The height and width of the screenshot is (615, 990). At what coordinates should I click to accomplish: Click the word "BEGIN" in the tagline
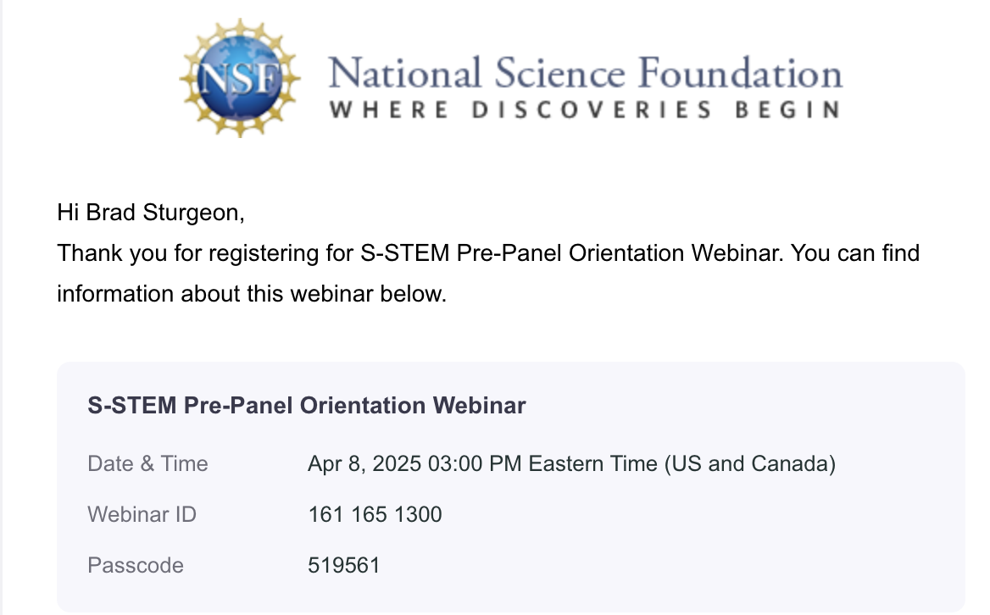(x=787, y=110)
